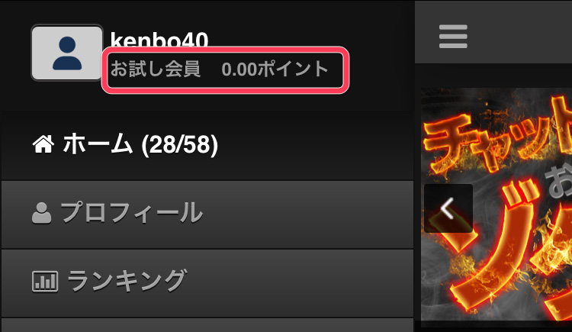Open the プロフィール menu item
Screen dimensions: 572x332
click(x=207, y=214)
